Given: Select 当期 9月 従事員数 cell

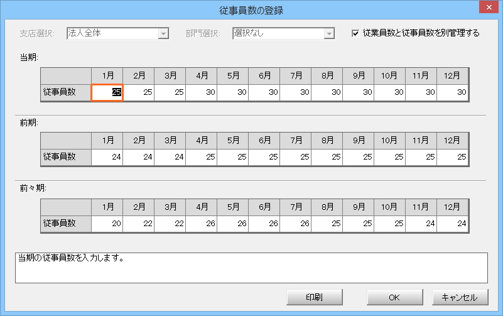Looking at the screenshot, I should 359,92.
